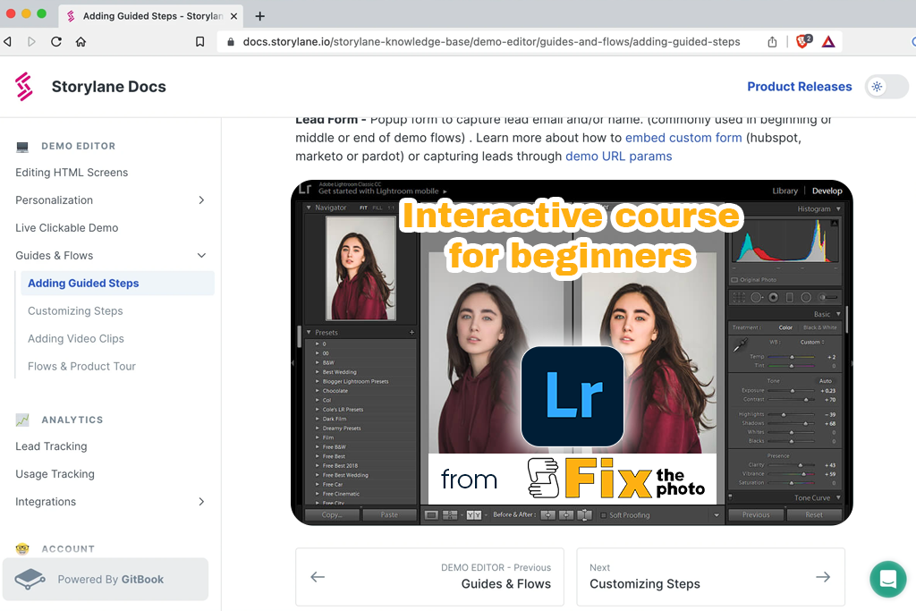Open the browser home icon
This screenshot has height=611, width=916.
coord(81,41)
